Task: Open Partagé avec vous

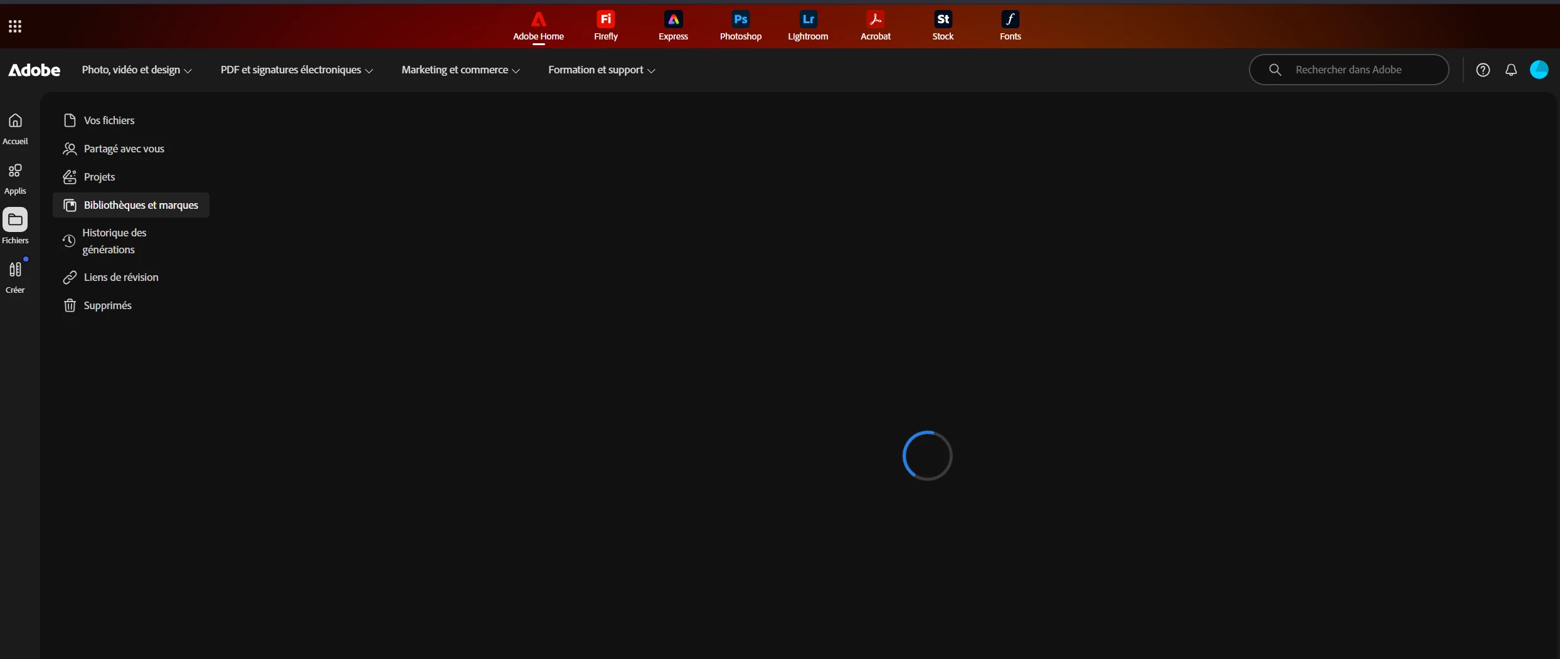Action: (x=131, y=149)
